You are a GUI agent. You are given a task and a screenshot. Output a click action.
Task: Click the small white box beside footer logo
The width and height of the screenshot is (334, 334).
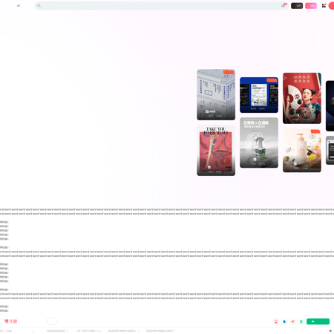point(52,321)
